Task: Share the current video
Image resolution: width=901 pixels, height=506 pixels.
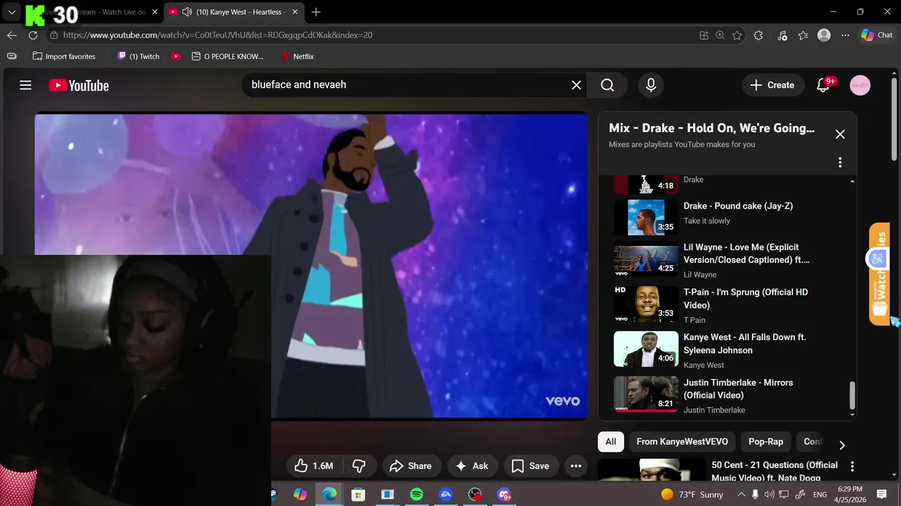Action: click(x=411, y=466)
